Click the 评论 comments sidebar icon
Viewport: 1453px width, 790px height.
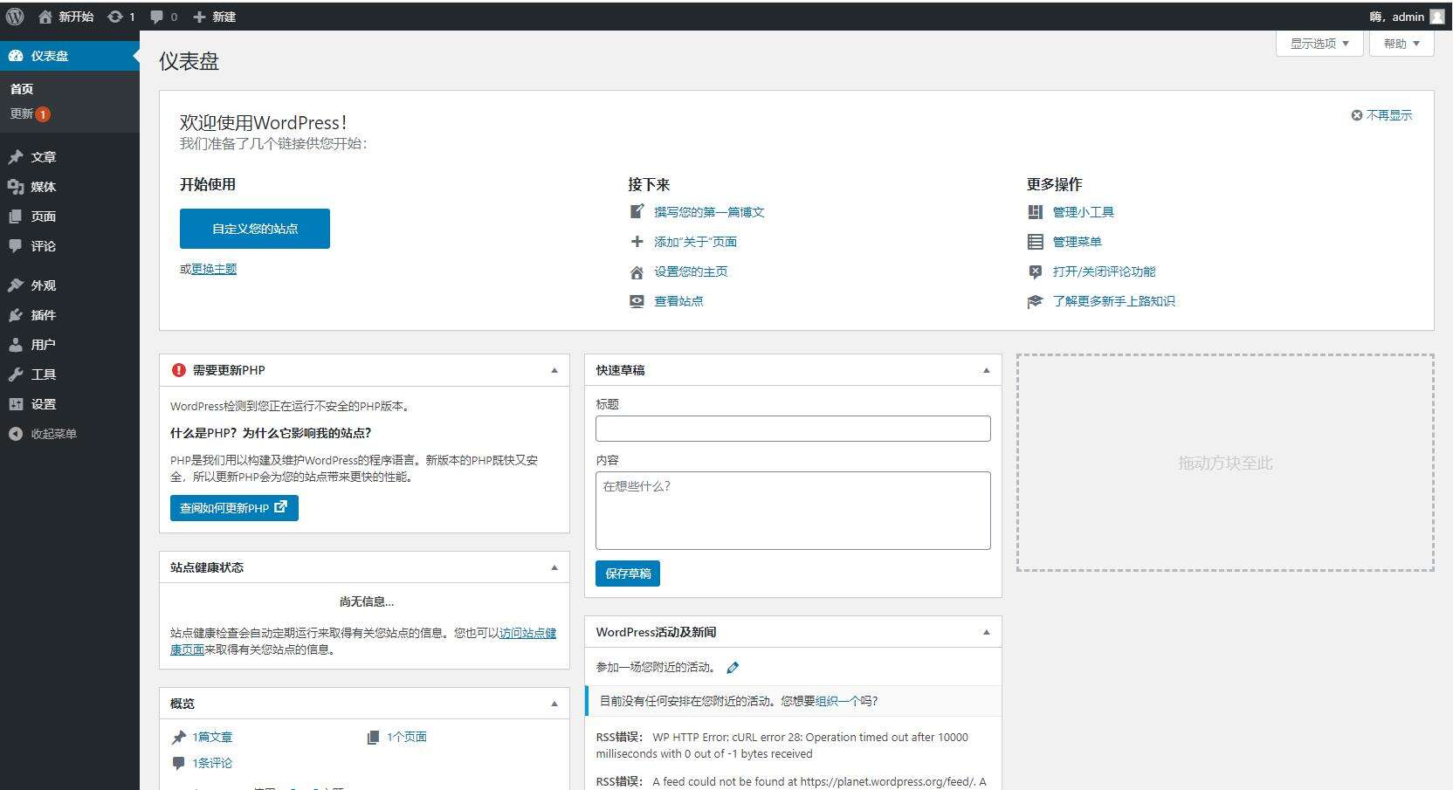tap(16, 246)
